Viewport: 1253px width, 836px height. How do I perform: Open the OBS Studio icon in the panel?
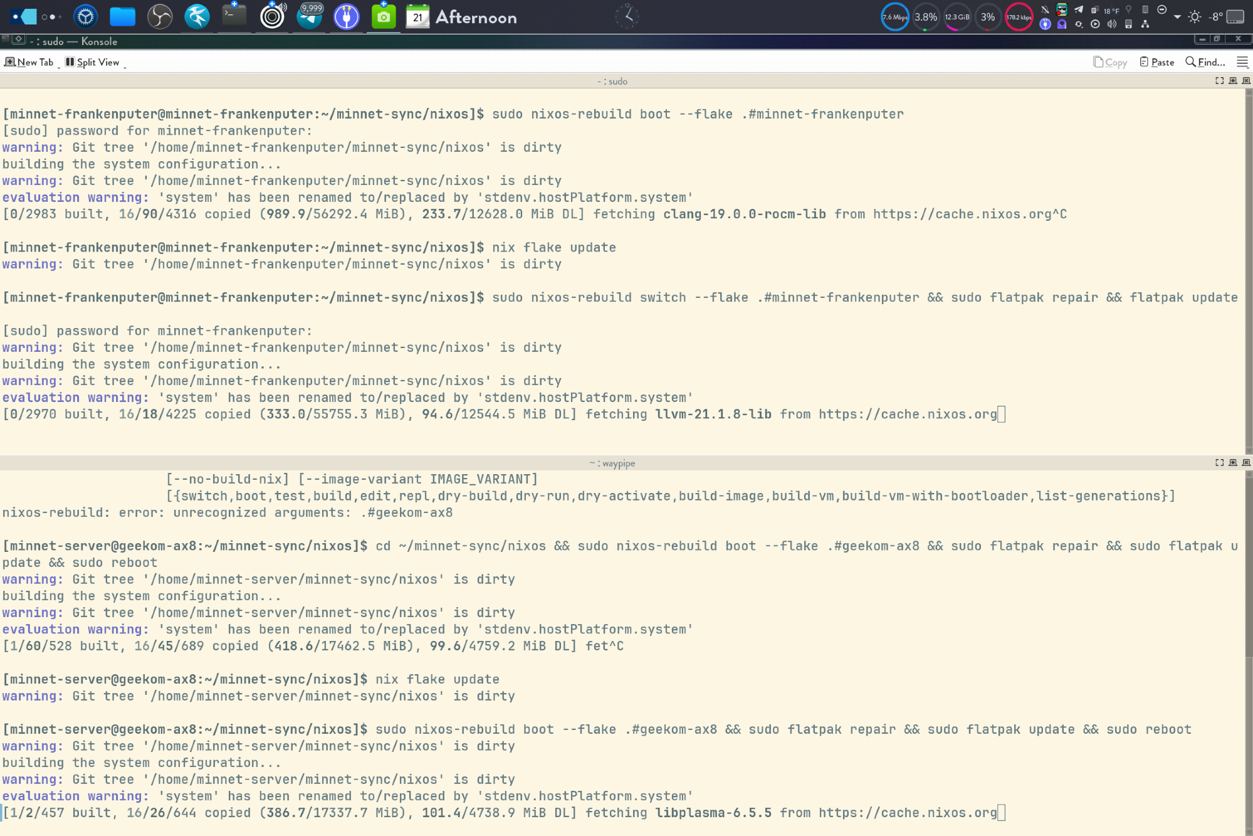(x=160, y=17)
